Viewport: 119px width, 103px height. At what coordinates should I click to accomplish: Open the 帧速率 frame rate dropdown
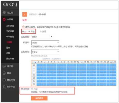pos(45,43)
